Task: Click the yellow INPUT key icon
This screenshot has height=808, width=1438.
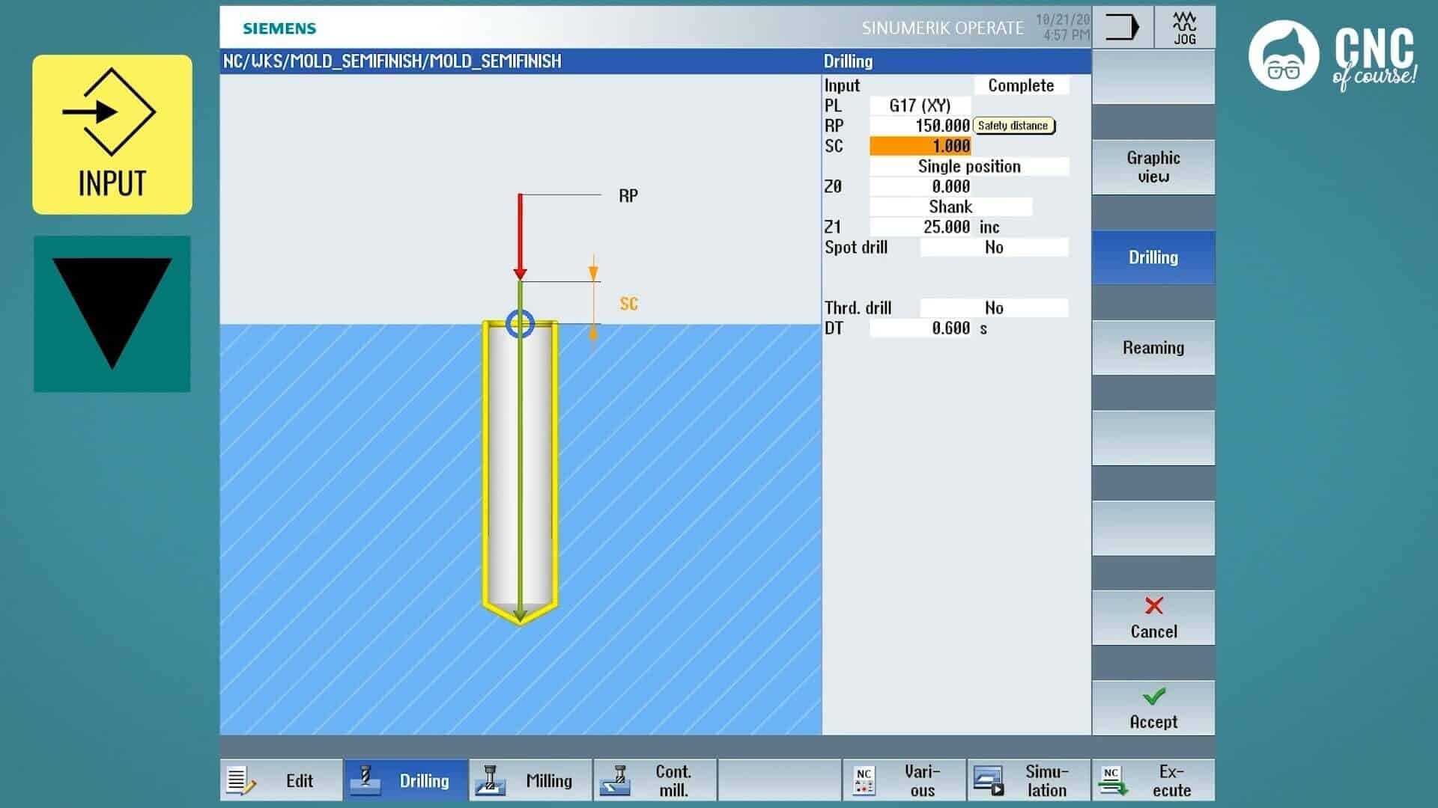Action: [x=112, y=135]
